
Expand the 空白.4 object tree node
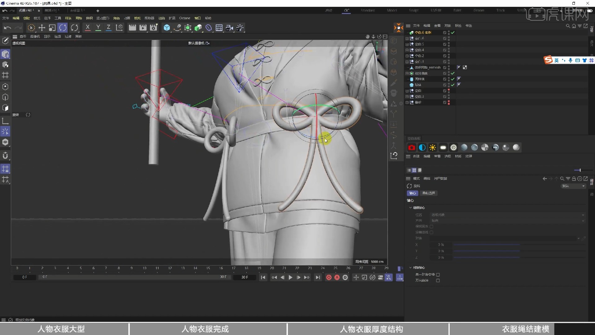coord(407,50)
